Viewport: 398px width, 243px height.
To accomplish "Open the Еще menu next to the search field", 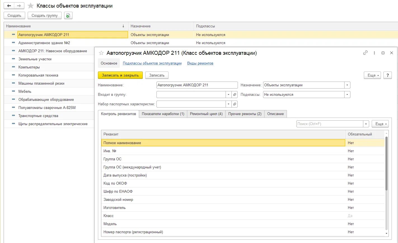I will click(380, 124).
